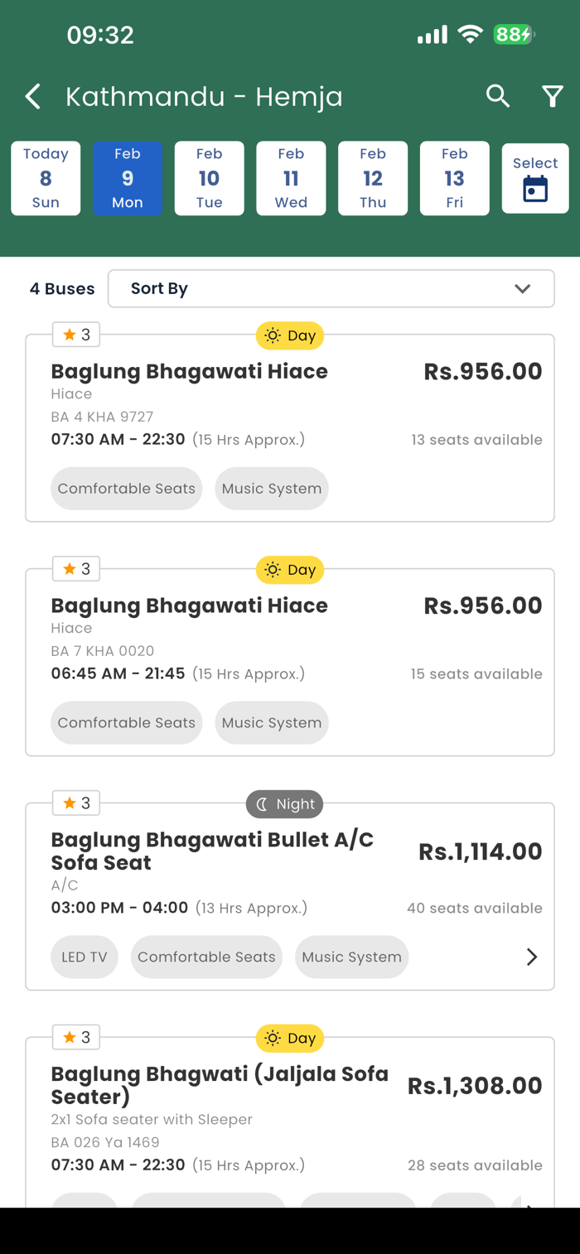Open the Jaljala Sofa Seater bus listing
Screen dimensions: 580x1254
220,1085
